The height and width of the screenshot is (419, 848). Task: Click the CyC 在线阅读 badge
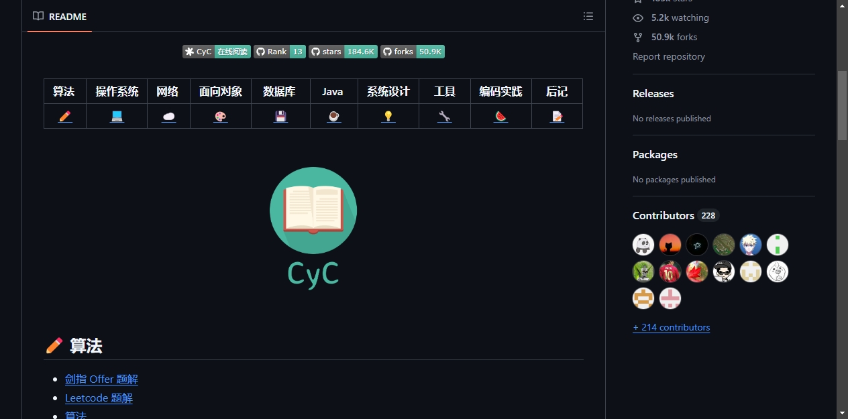click(217, 52)
